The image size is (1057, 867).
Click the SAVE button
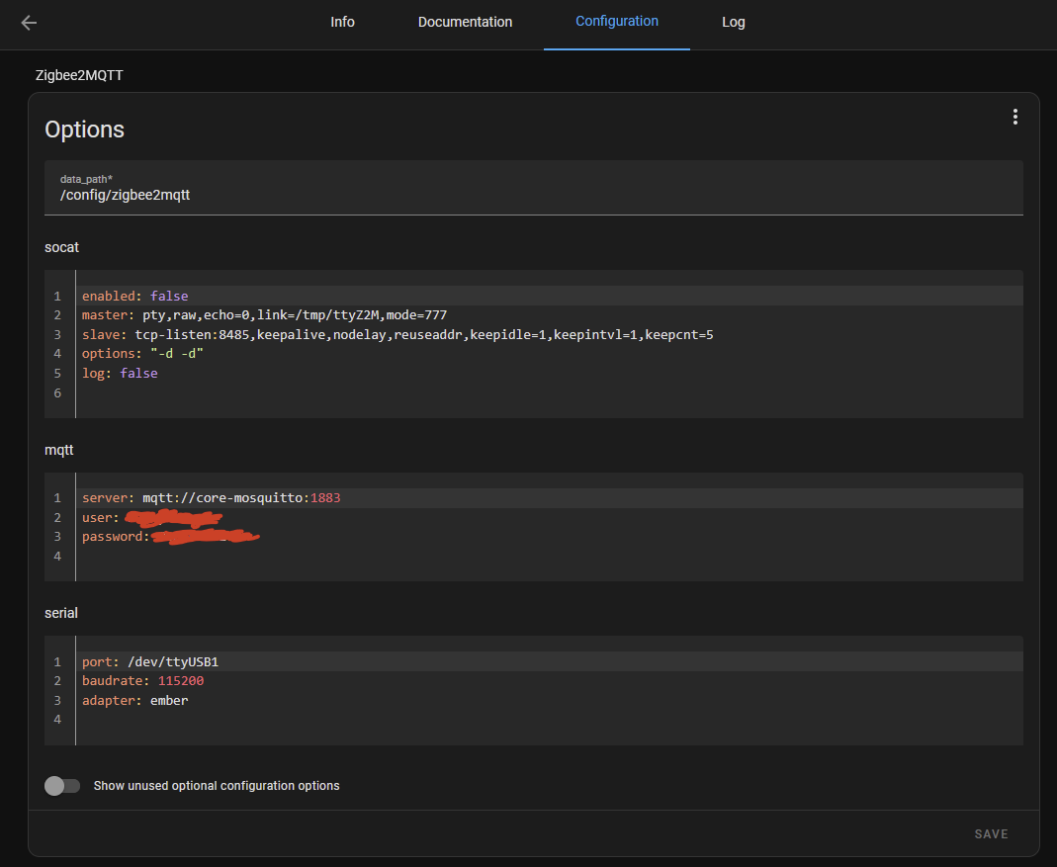pyautogui.click(x=991, y=834)
